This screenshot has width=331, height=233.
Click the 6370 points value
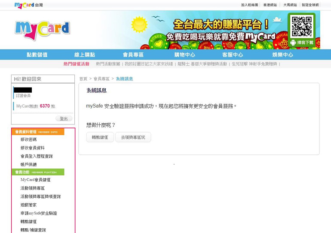click(45, 106)
